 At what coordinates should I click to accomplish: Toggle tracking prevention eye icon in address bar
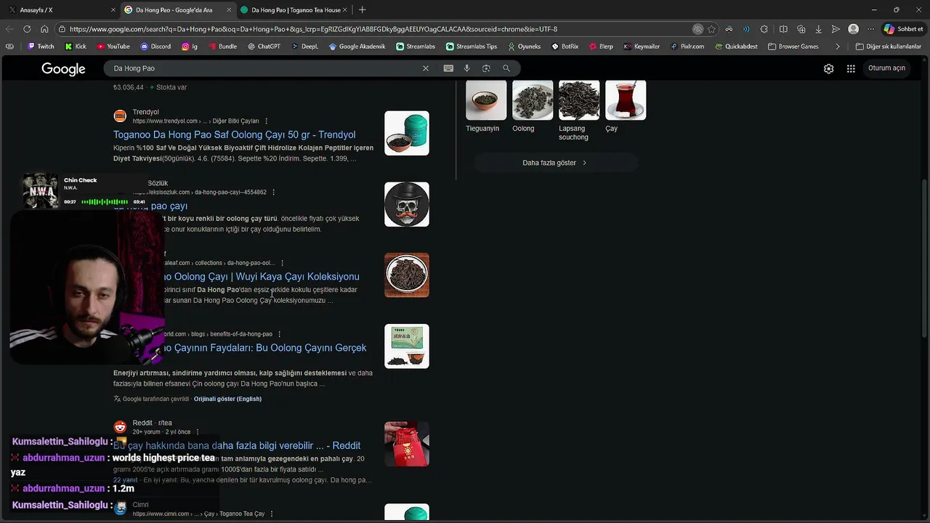click(x=697, y=29)
